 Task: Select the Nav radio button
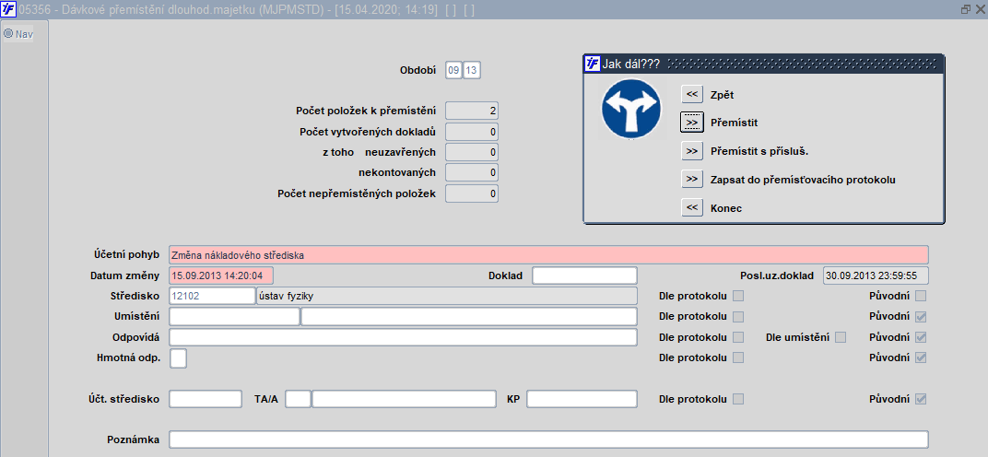coord(8,33)
